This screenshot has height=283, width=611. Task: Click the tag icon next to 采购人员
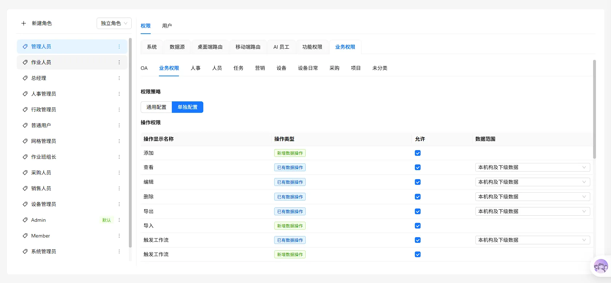click(x=25, y=173)
